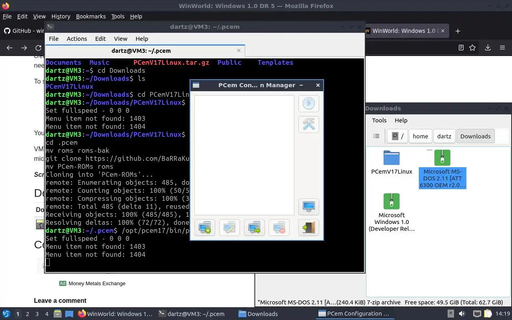512x320 pixels.
Task: Switch to the GitHub Firefox tab
Action: coord(24,31)
